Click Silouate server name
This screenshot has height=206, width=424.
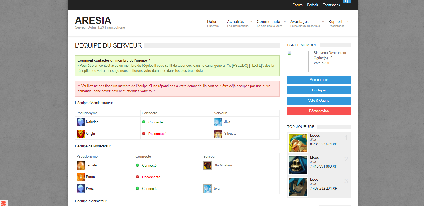(x=230, y=134)
